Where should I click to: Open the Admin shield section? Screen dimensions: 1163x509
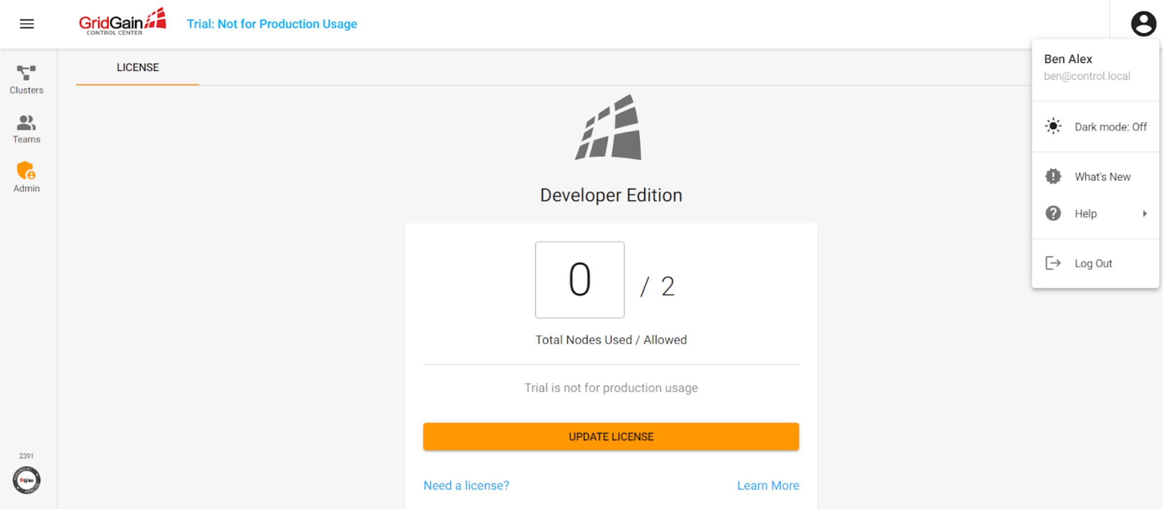tap(27, 177)
